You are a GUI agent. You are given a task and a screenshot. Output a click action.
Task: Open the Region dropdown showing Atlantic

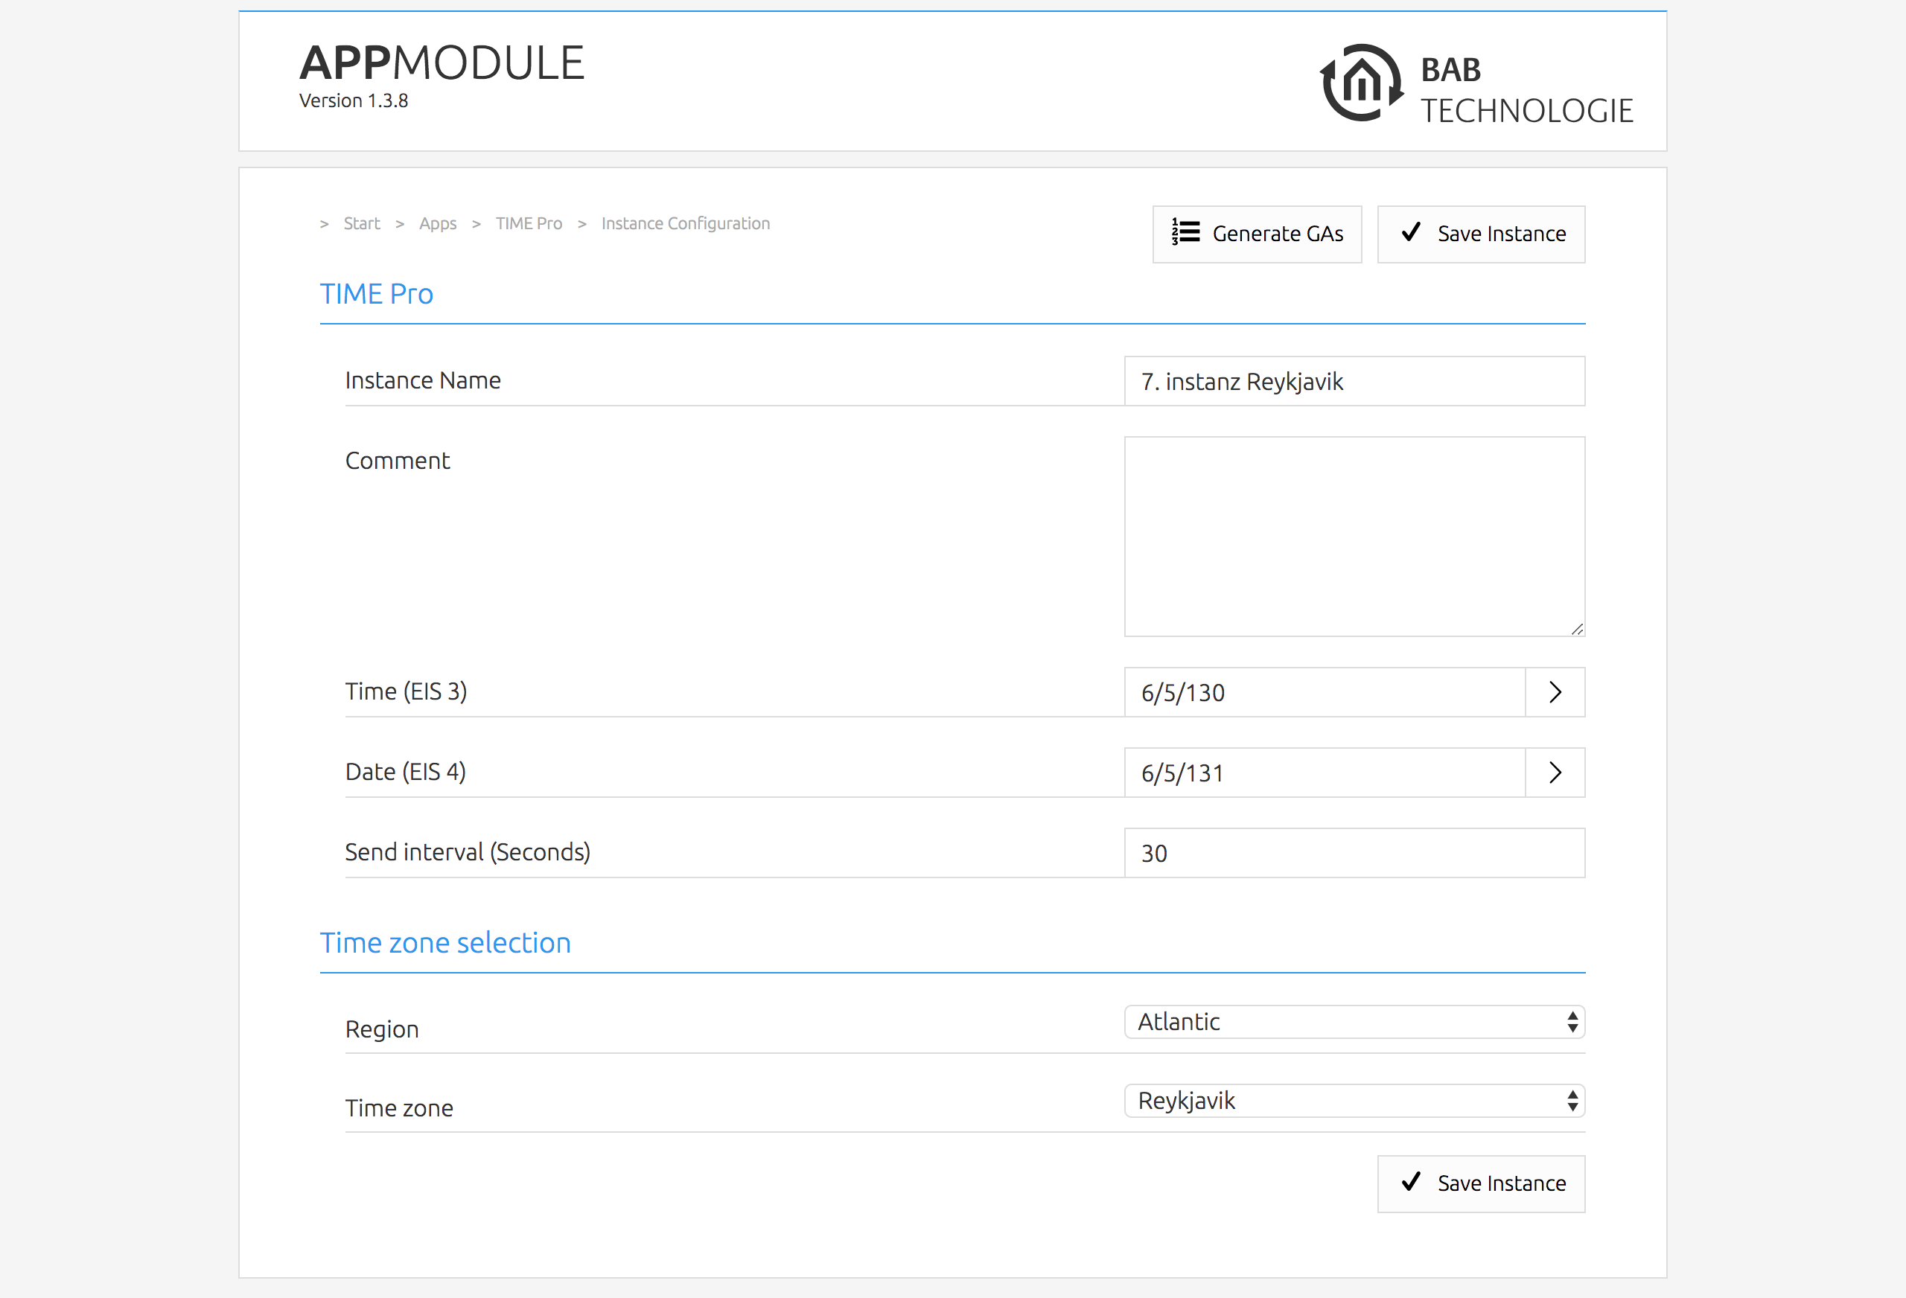click(x=1345, y=1022)
